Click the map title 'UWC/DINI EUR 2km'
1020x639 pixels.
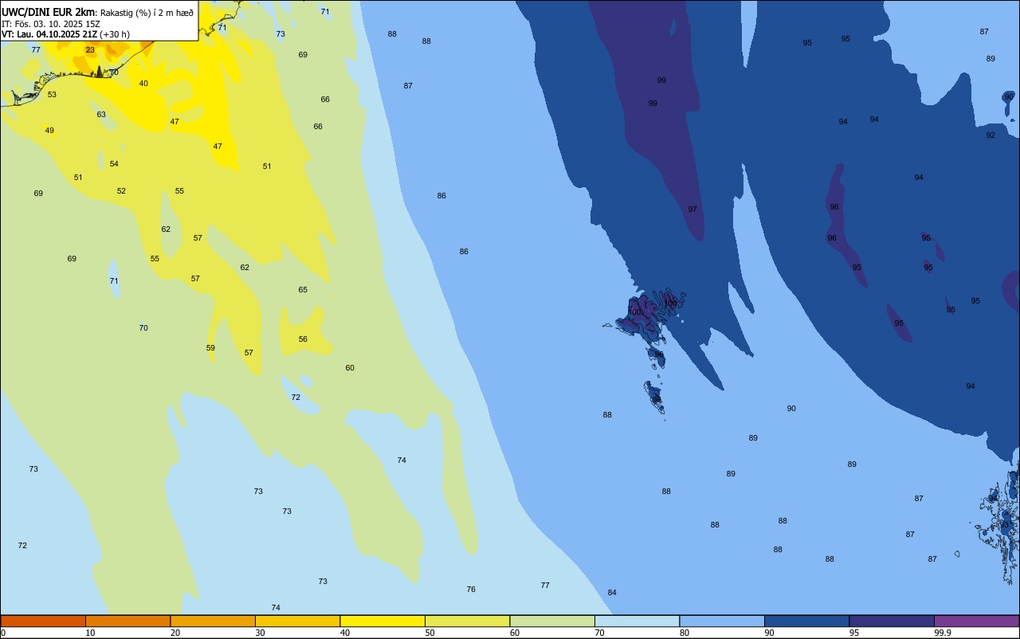click(48, 11)
